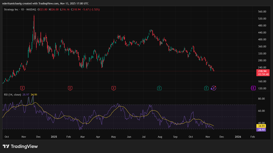Click the purple lightning bolt event icon
Viewport: 273px width, 153px height.
point(213,88)
